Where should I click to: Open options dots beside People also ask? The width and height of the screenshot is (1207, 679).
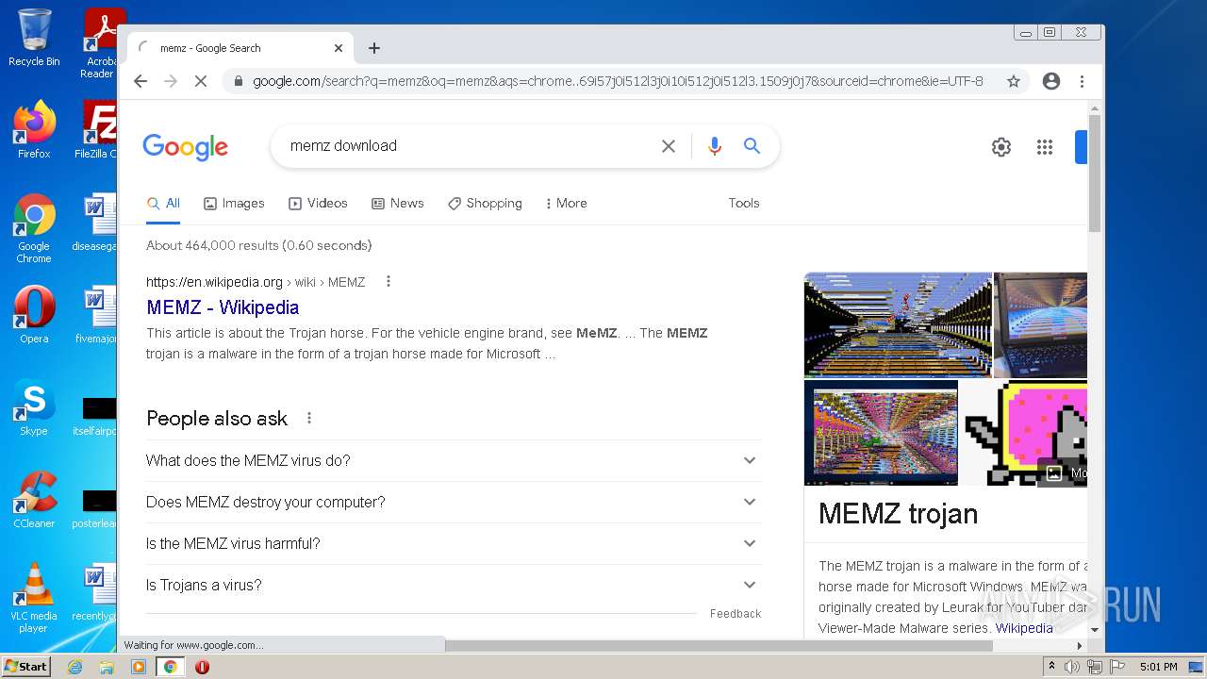coord(308,418)
